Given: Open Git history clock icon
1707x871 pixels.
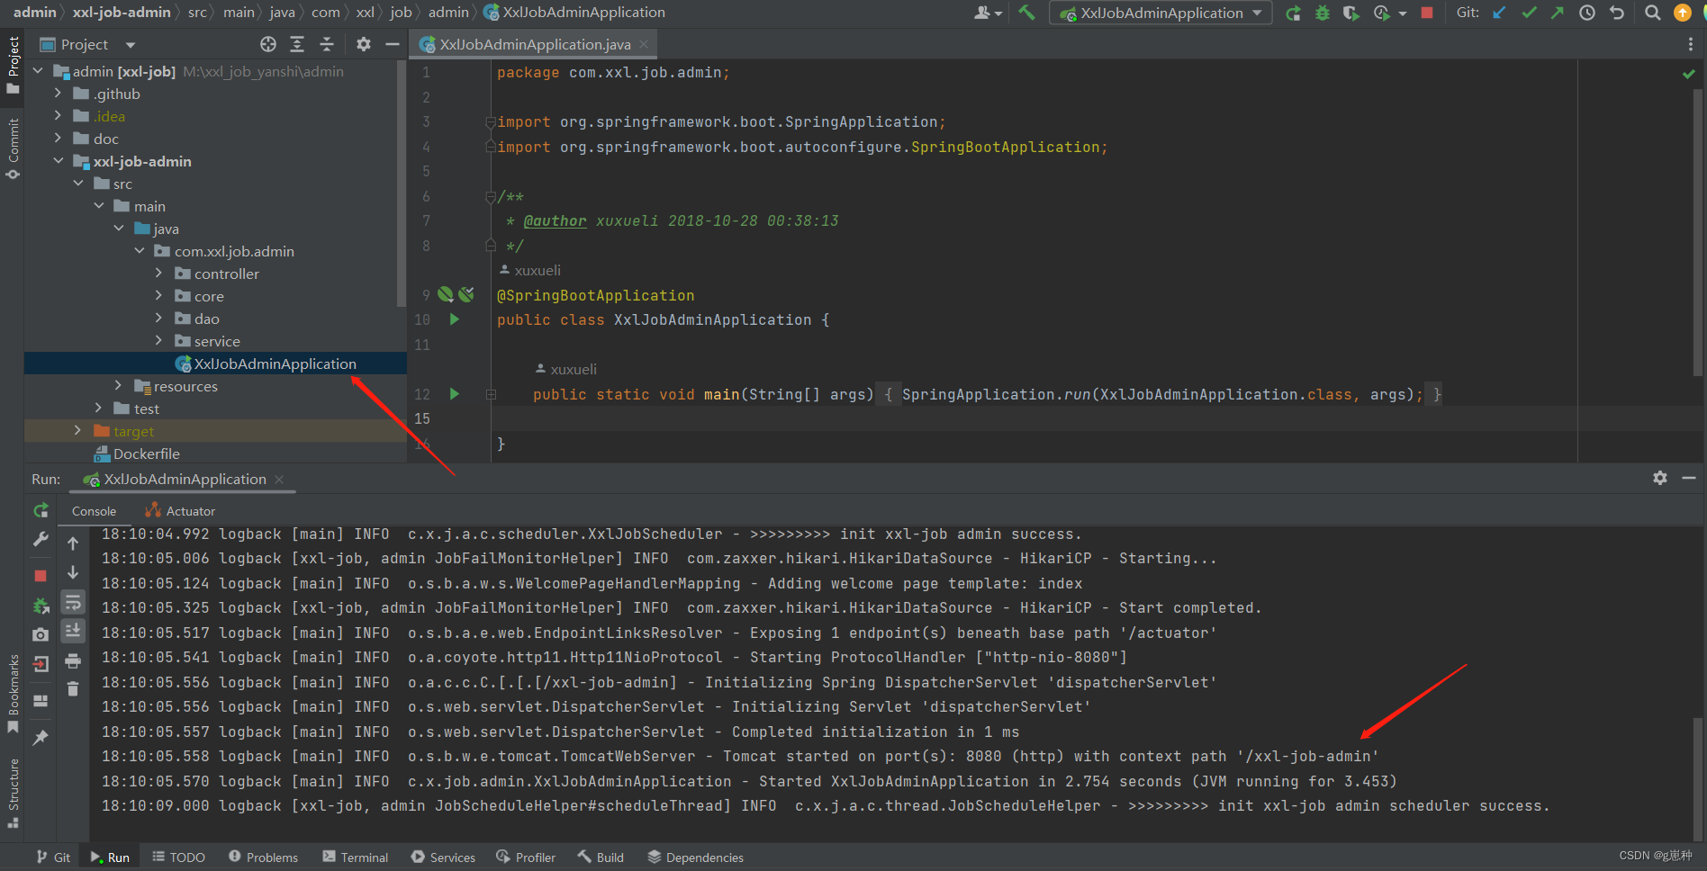Looking at the screenshot, I should click(1587, 13).
